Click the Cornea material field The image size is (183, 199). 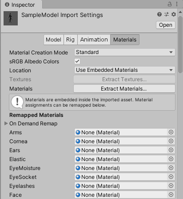pyautogui.click(x=125, y=141)
